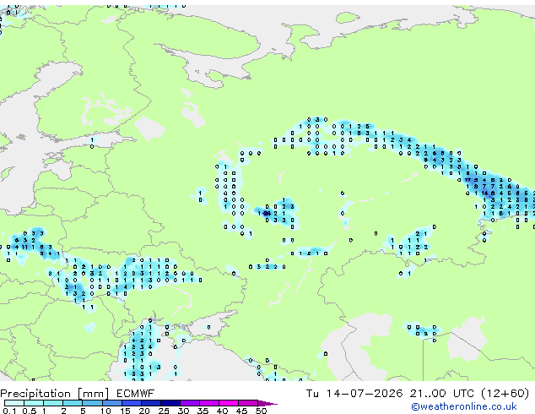
Task: Pick the 40–45 mm magenta legend swatch
Action: (x=229, y=403)
